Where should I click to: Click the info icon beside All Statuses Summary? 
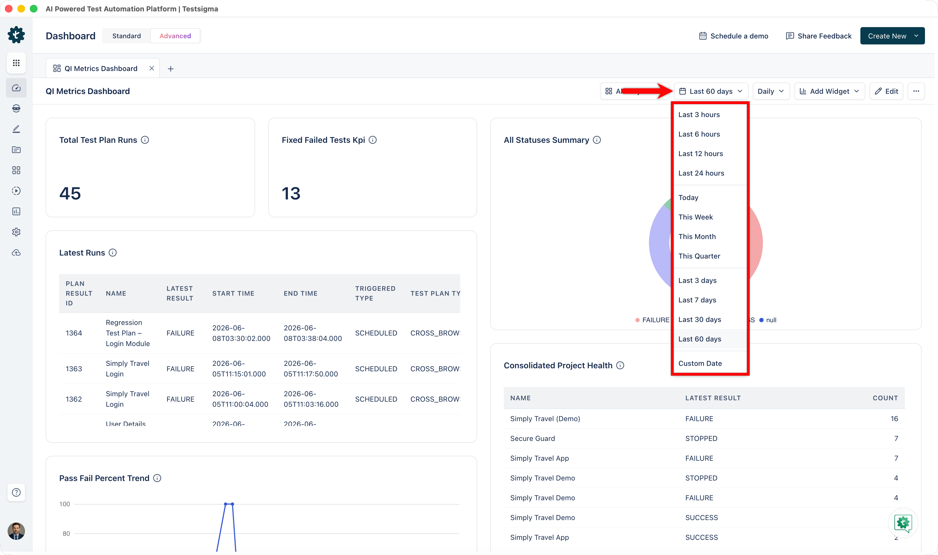[597, 140]
